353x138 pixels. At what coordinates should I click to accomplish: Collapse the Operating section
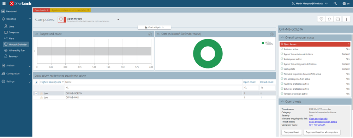(30, 19)
